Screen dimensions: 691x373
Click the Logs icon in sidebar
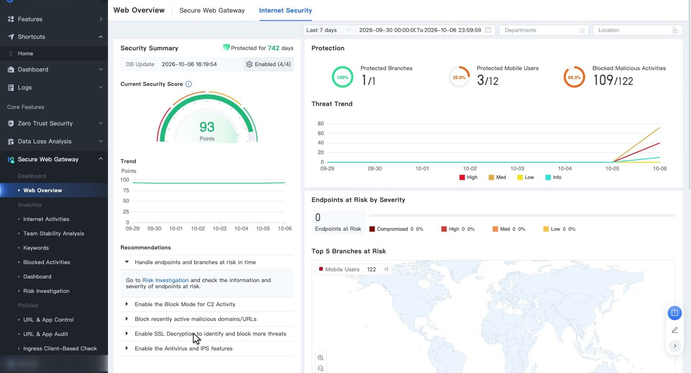click(11, 88)
